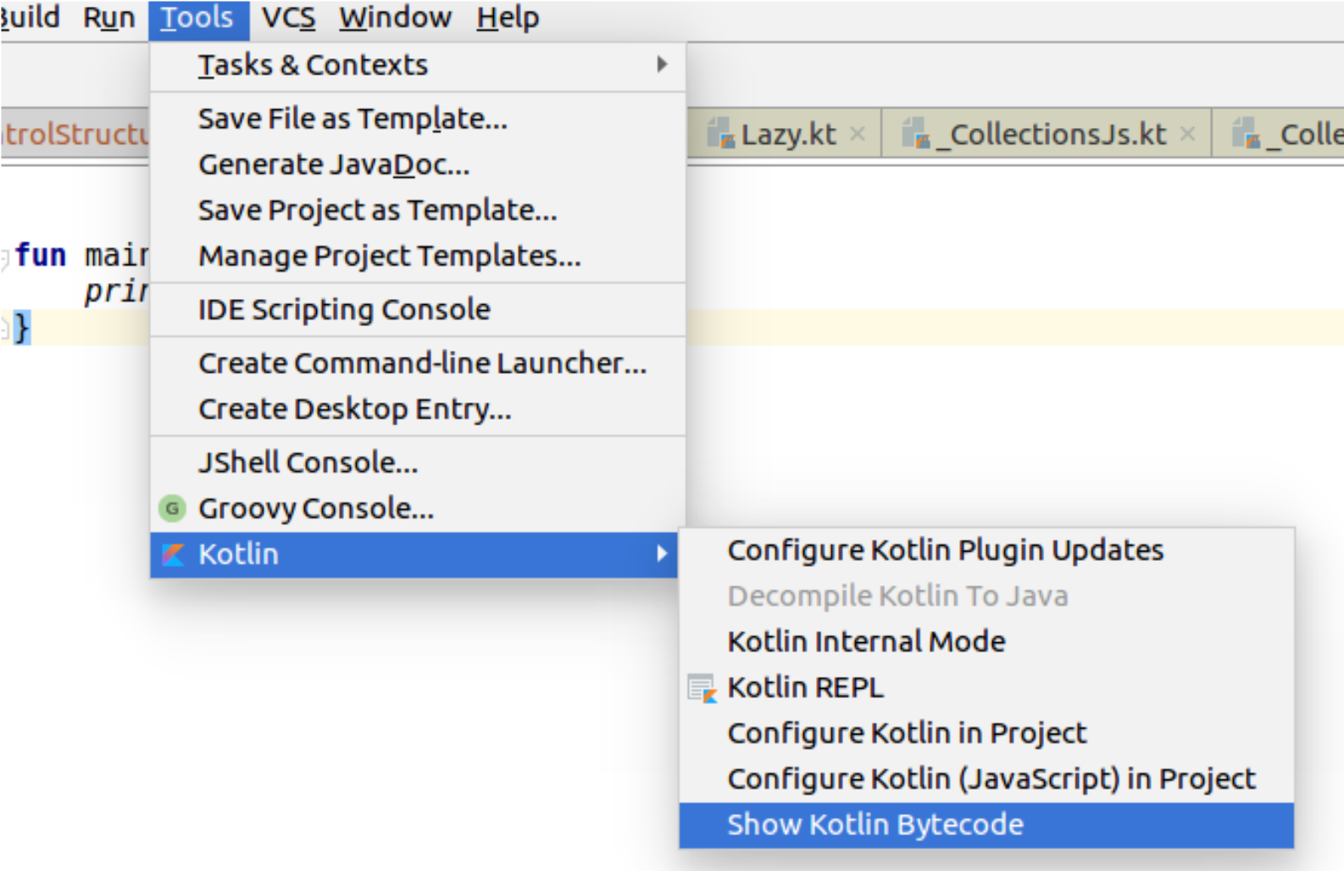Select Show Kotlin Bytecode
This screenshot has height=871, width=1344.
(x=875, y=824)
